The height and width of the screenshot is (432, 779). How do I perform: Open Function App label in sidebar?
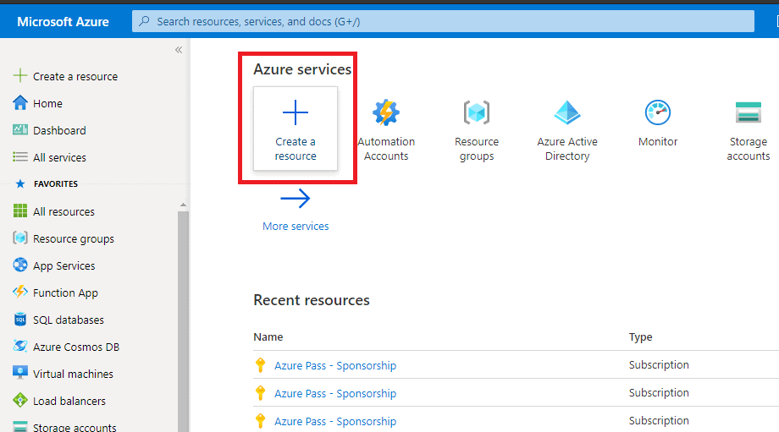click(x=65, y=293)
